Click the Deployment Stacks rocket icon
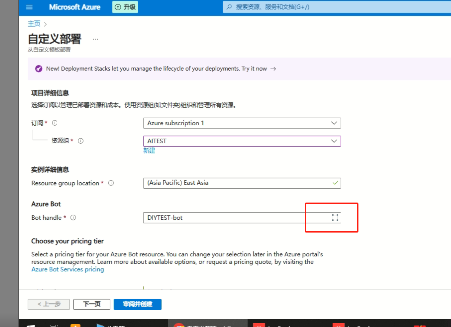451x327 pixels. click(39, 69)
